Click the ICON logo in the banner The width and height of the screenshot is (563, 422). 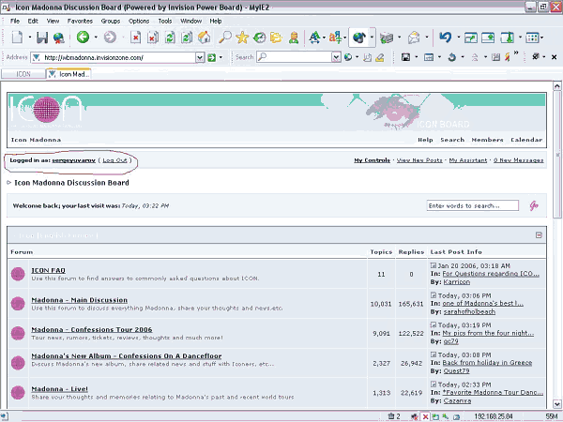point(46,110)
